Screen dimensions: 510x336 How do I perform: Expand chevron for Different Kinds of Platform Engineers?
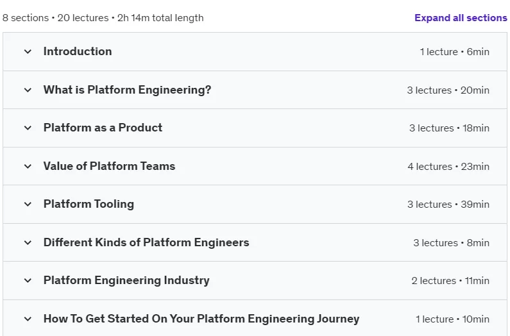click(x=28, y=242)
